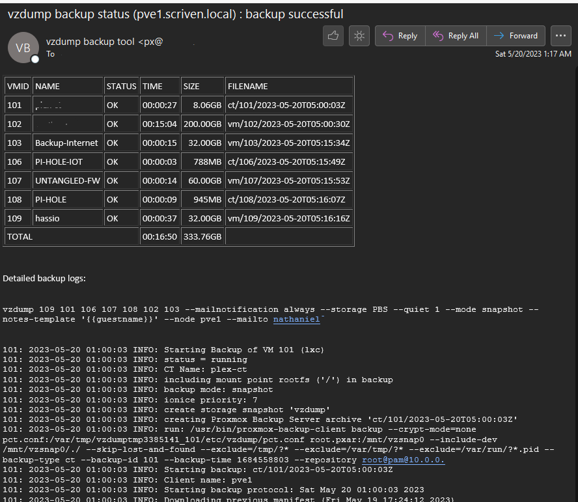
Task: Click filename ct/106/2023-05-20T05:15:49Z
Action: [x=289, y=161]
